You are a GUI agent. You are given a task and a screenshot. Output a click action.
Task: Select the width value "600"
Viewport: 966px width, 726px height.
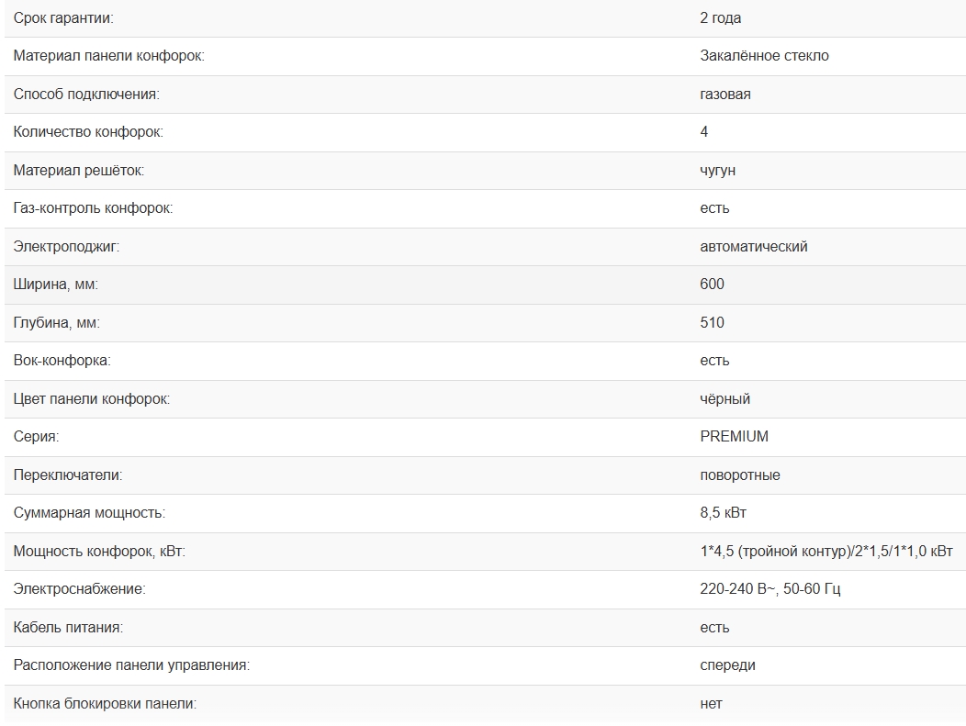[712, 285]
